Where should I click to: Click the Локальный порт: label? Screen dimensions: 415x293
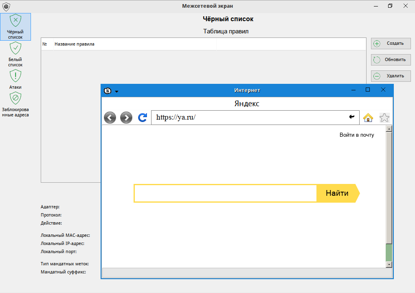click(59, 252)
